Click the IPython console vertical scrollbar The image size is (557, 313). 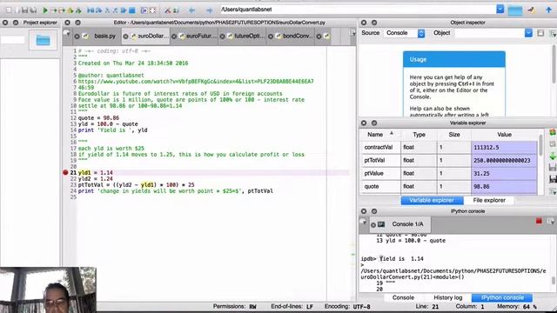554,280
